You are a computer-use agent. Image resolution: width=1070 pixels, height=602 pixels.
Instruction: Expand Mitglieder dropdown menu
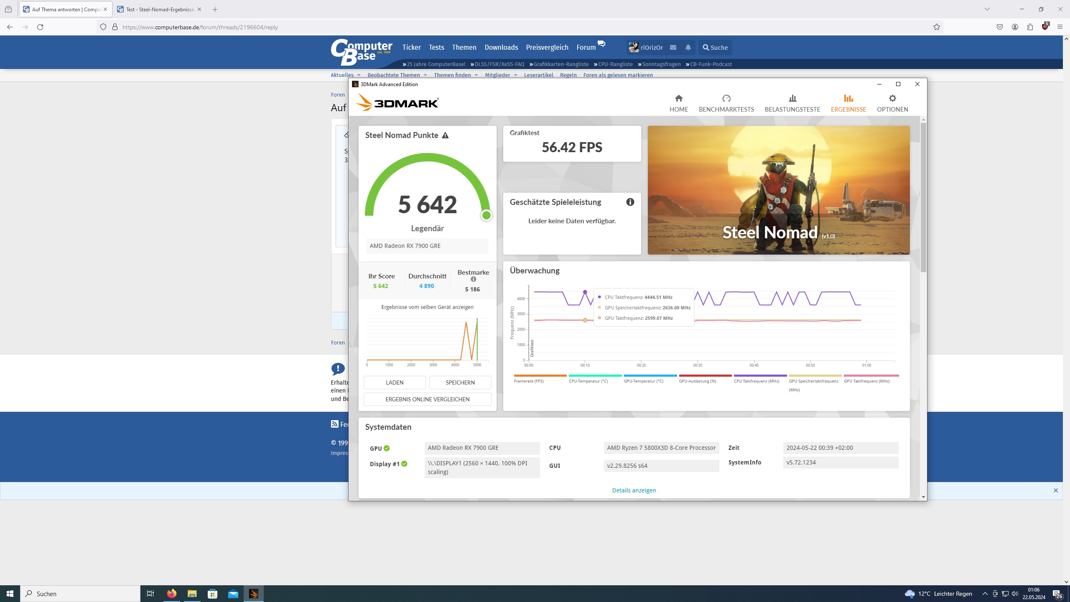pyautogui.click(x=515, y=75)
